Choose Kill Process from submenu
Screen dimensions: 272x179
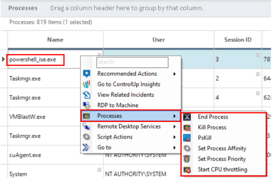223,128
